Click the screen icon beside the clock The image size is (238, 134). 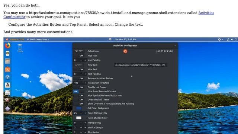[110, 39]
